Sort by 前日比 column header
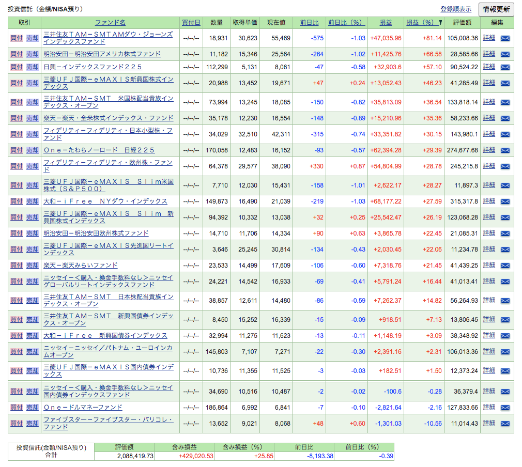 coord(309,23)
